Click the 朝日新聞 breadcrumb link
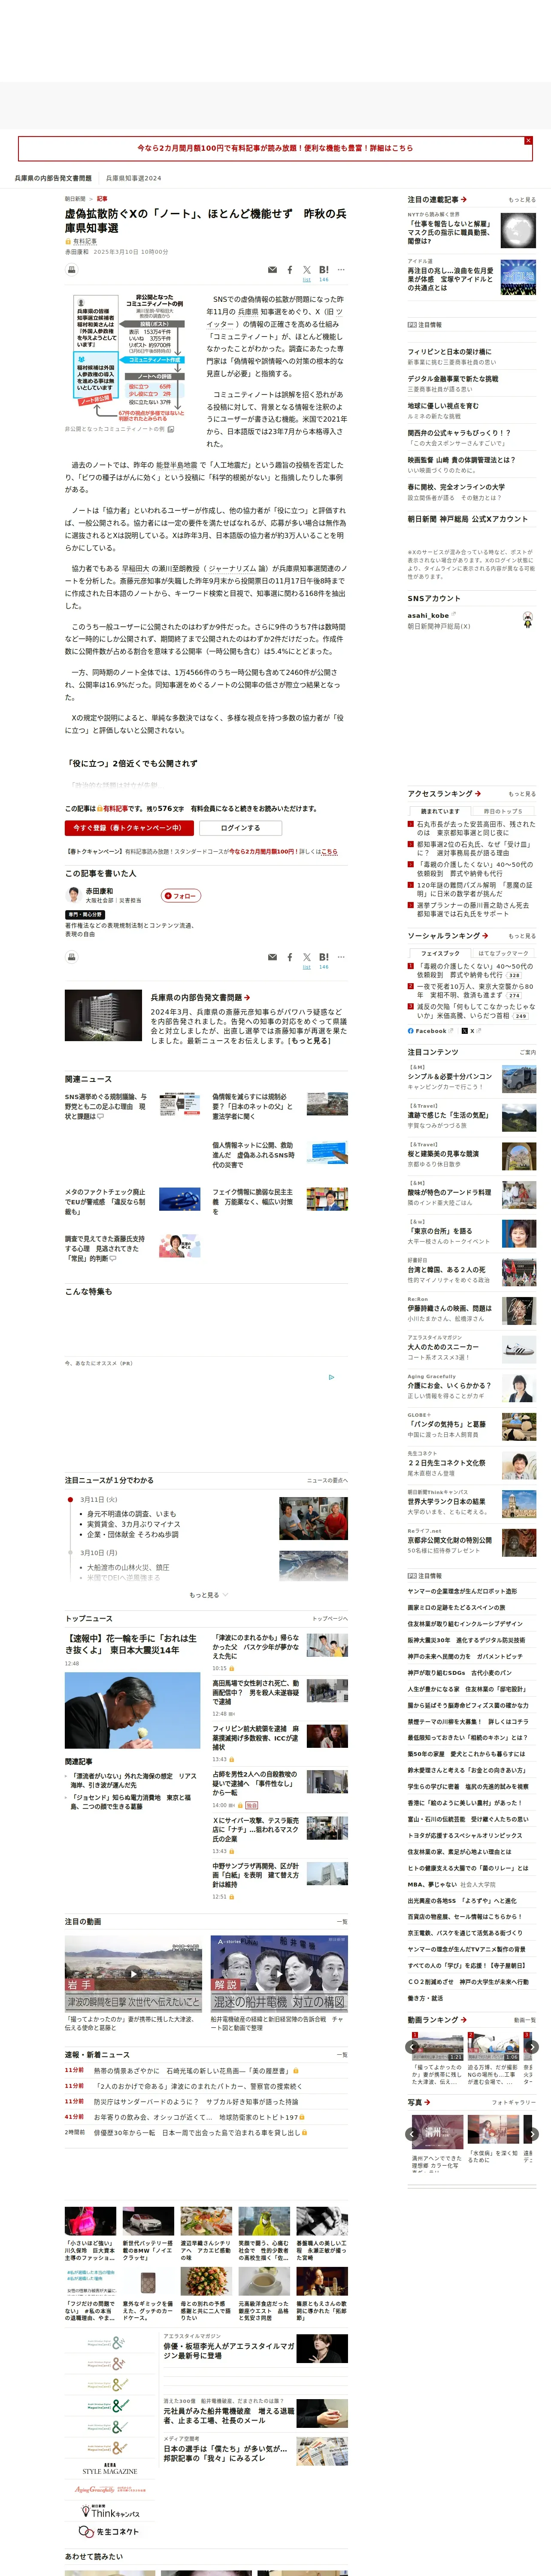This screenshot has height=2576, width=551. point(76,199)
